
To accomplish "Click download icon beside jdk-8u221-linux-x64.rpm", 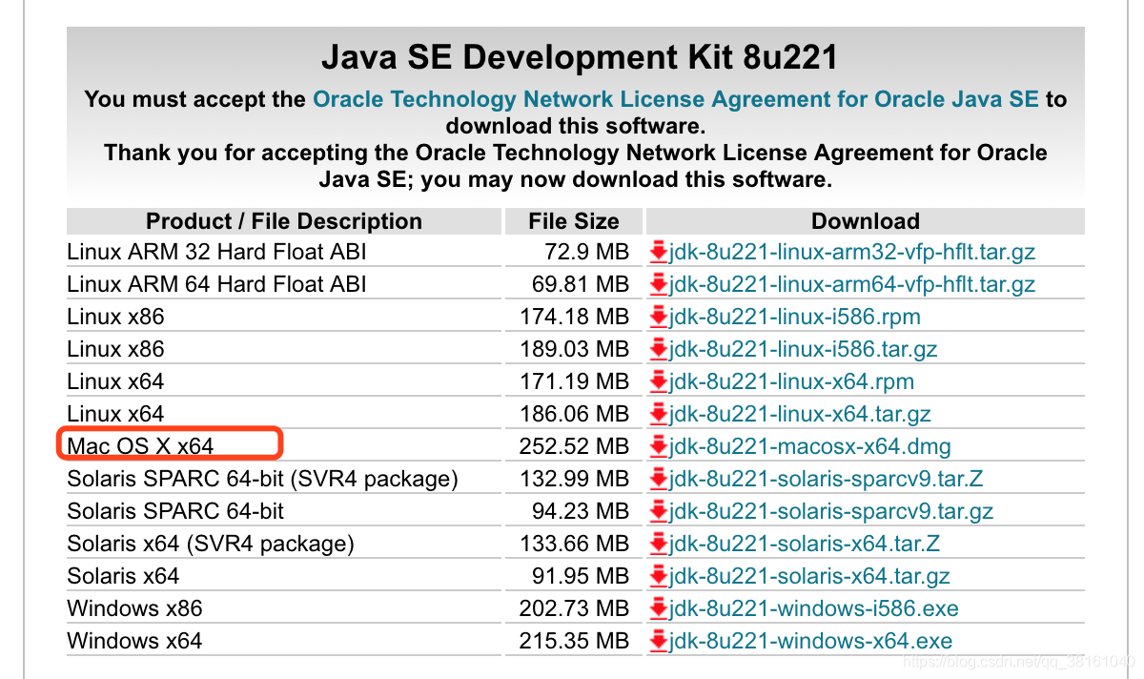I will [x=658, y=382].
